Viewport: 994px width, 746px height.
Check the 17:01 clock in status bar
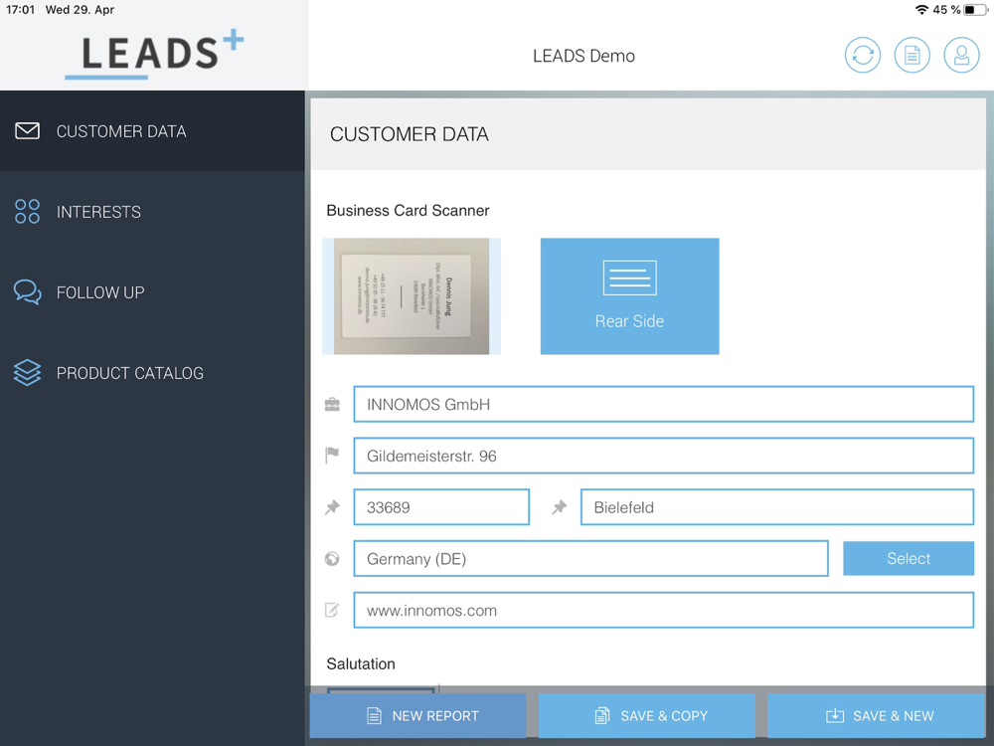20,10
